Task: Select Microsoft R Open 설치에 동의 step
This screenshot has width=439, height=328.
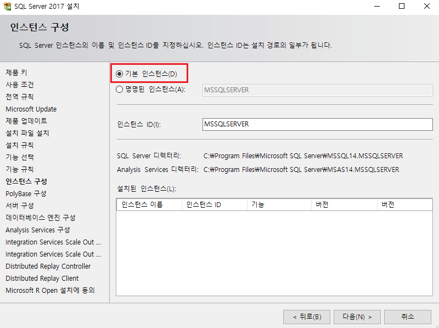Action: (50, 290)
